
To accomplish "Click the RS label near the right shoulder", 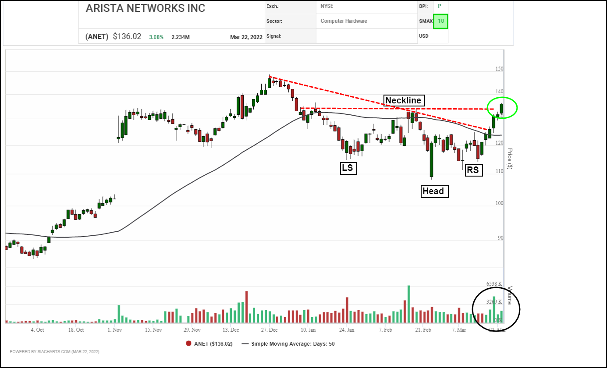I will click(x=473, y=170).
